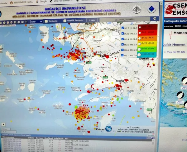187x152 pixels.
Task: Enable the Yenileme checkbox
Action: point(46,21)
